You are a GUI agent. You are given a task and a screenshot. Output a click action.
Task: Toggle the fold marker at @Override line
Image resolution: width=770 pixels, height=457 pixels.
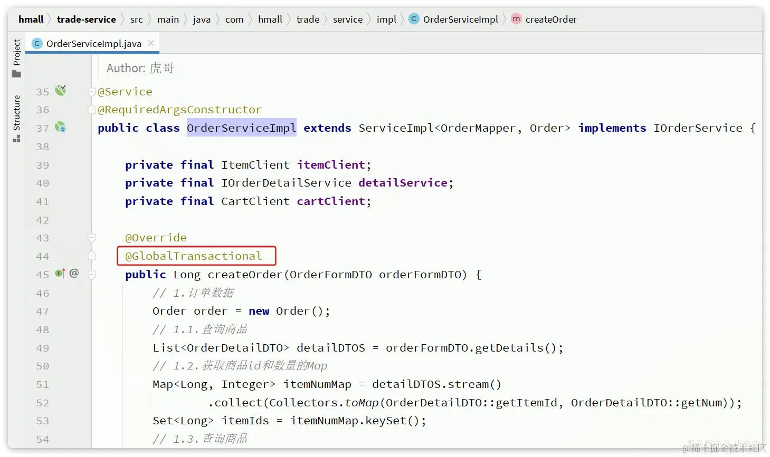click(x=92, y=238)
